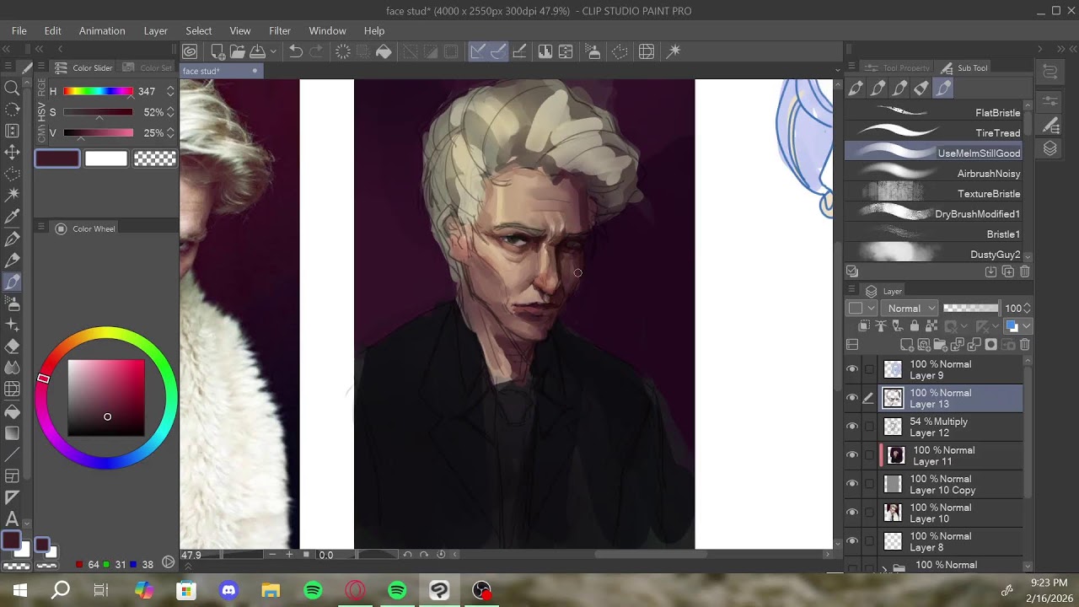Create a new canvas file
The image size is (1079, 607).
217,51
